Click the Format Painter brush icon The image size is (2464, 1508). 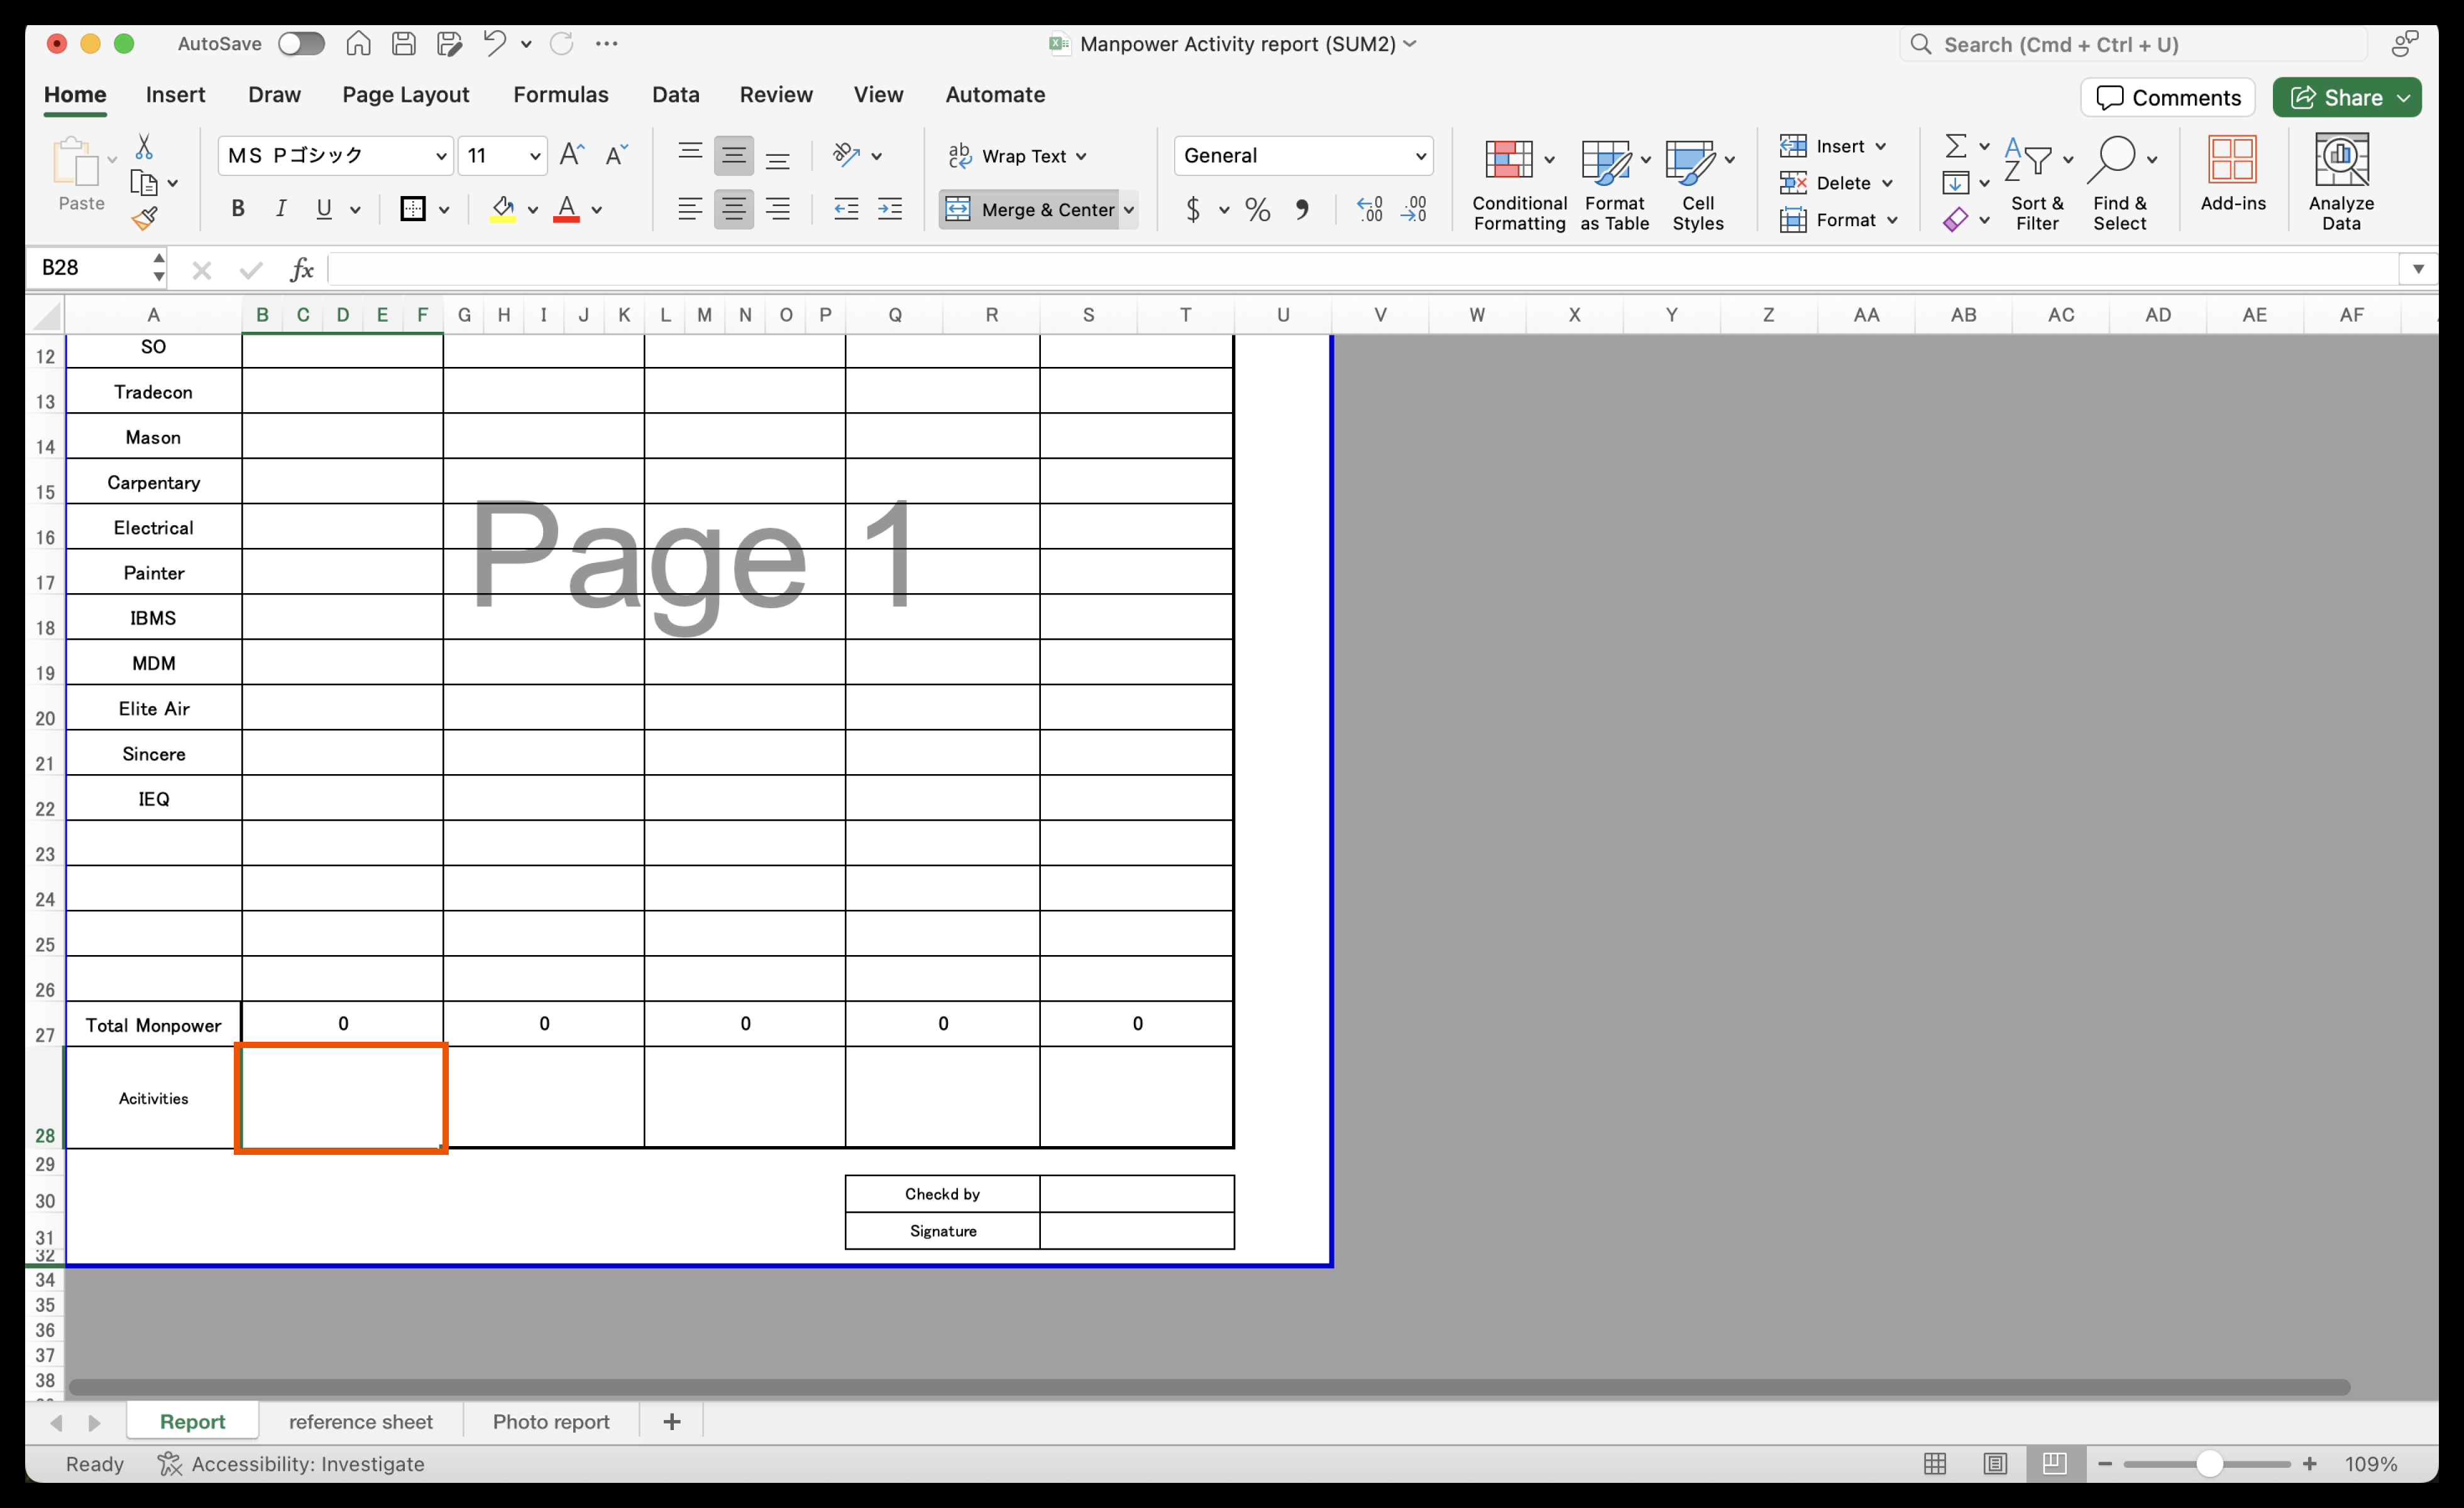click(x=144, y=219)
